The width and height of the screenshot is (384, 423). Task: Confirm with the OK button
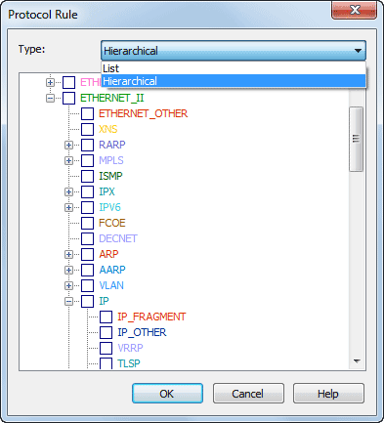(167, 394)
